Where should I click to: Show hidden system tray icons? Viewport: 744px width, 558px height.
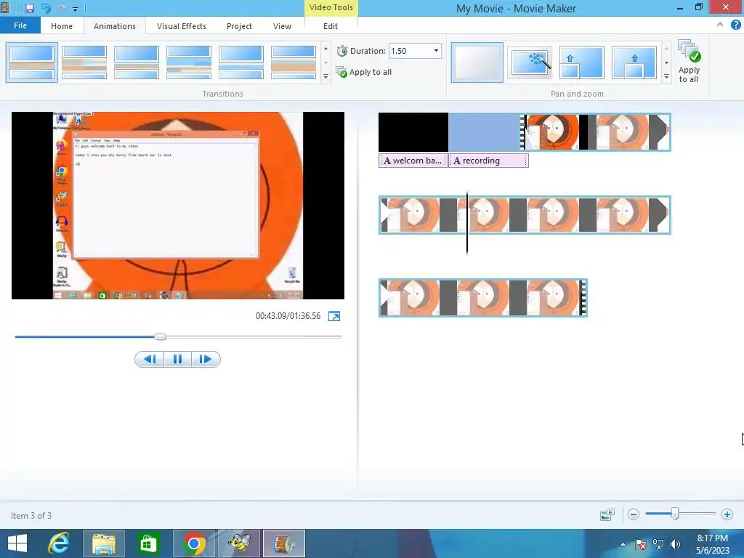coord(623,544)
